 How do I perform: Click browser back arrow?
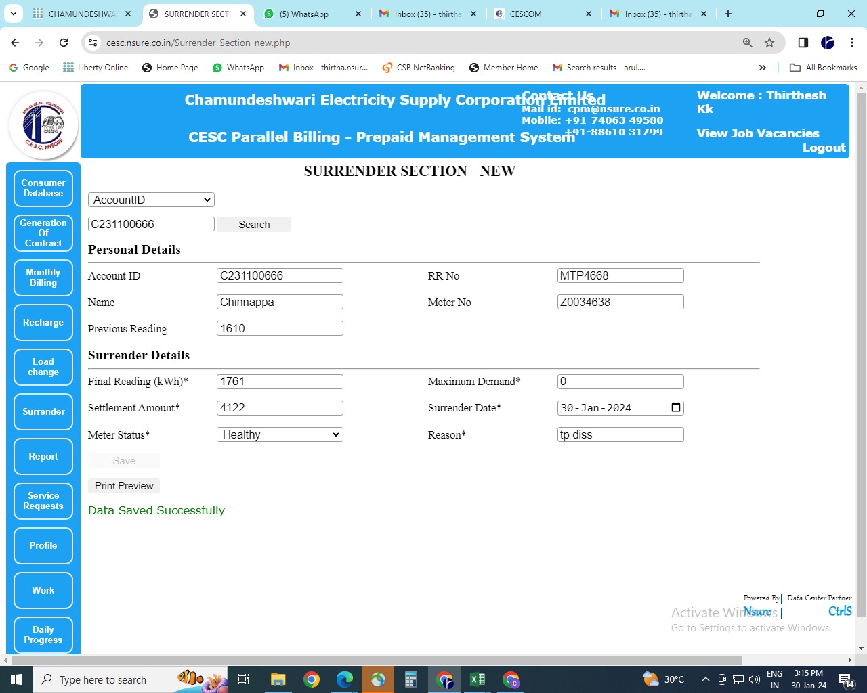(x=15, y=43)
